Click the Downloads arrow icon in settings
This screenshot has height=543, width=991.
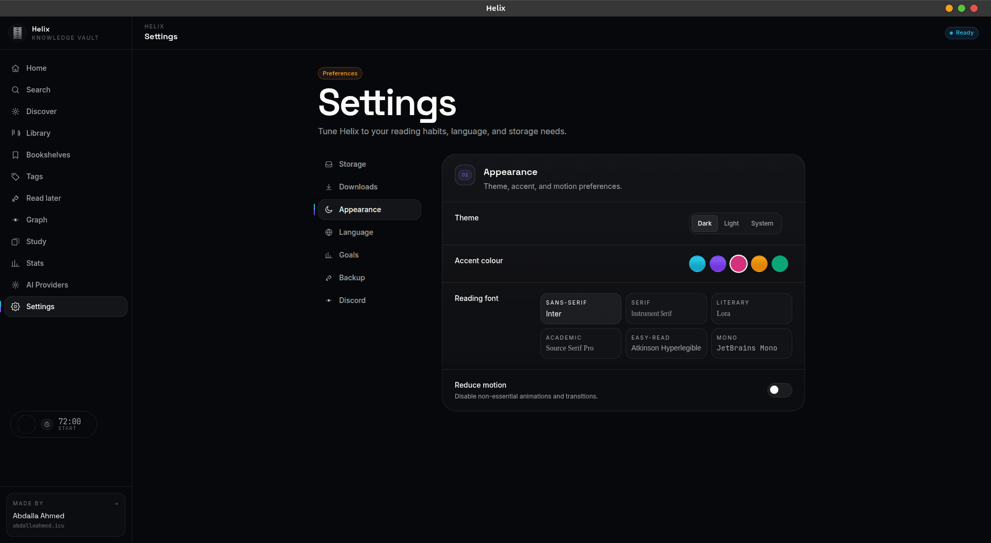coord(329,187)
